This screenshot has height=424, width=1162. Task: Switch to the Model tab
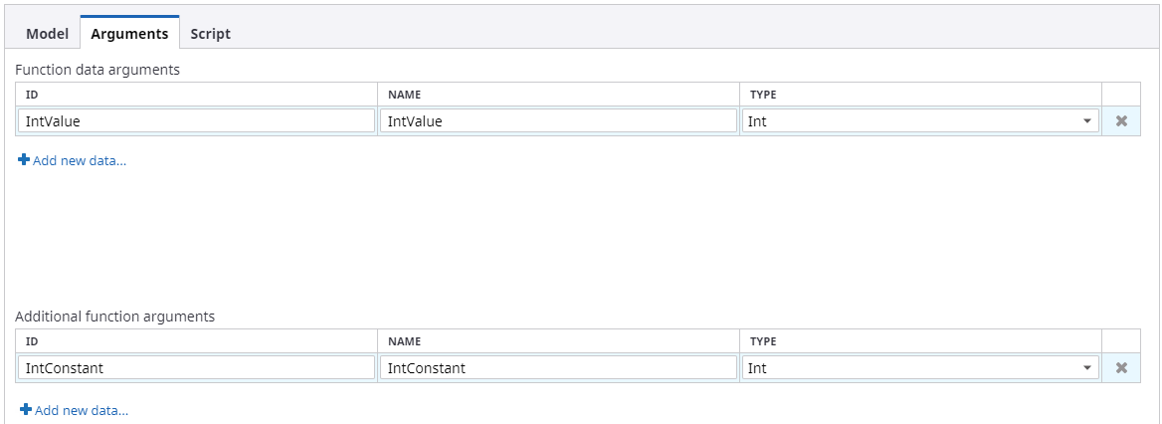pyautogui.click(x=47, y=34)
